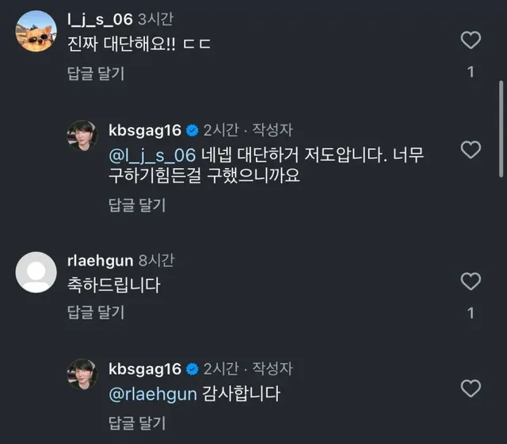The height and width of the screenshot is (444, 507).
Task: Like kbsgag16's 감사합니다 reply
Action: point(471,388)
